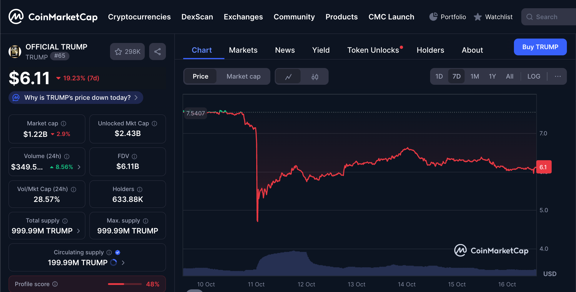The width and height of the screenshot is (576, 292).
Task: Add TRUMP to watchlist via star 298K
Action: 127,52
